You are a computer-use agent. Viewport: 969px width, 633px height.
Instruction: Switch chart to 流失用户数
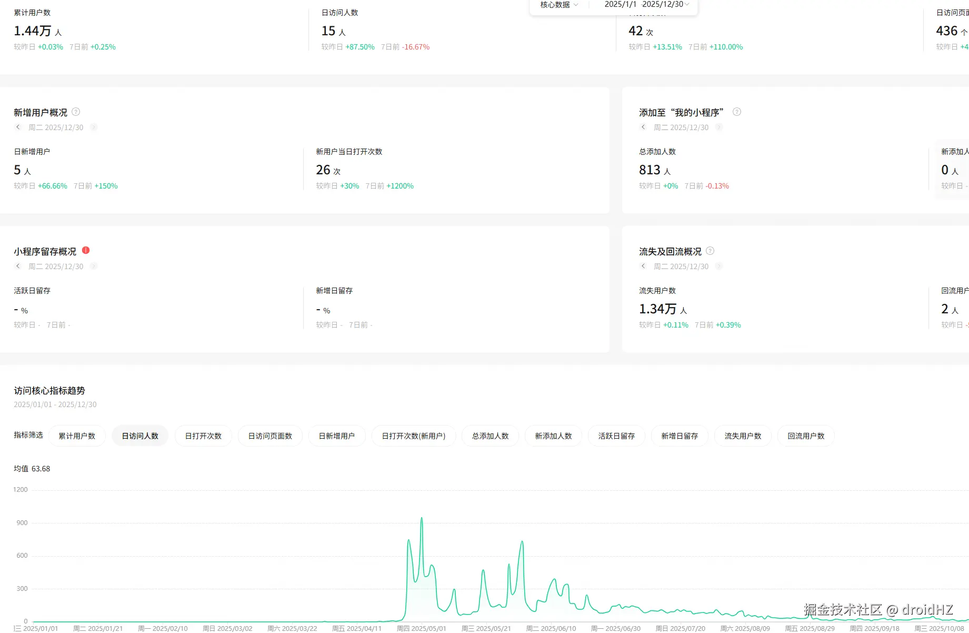pos(743,436)
